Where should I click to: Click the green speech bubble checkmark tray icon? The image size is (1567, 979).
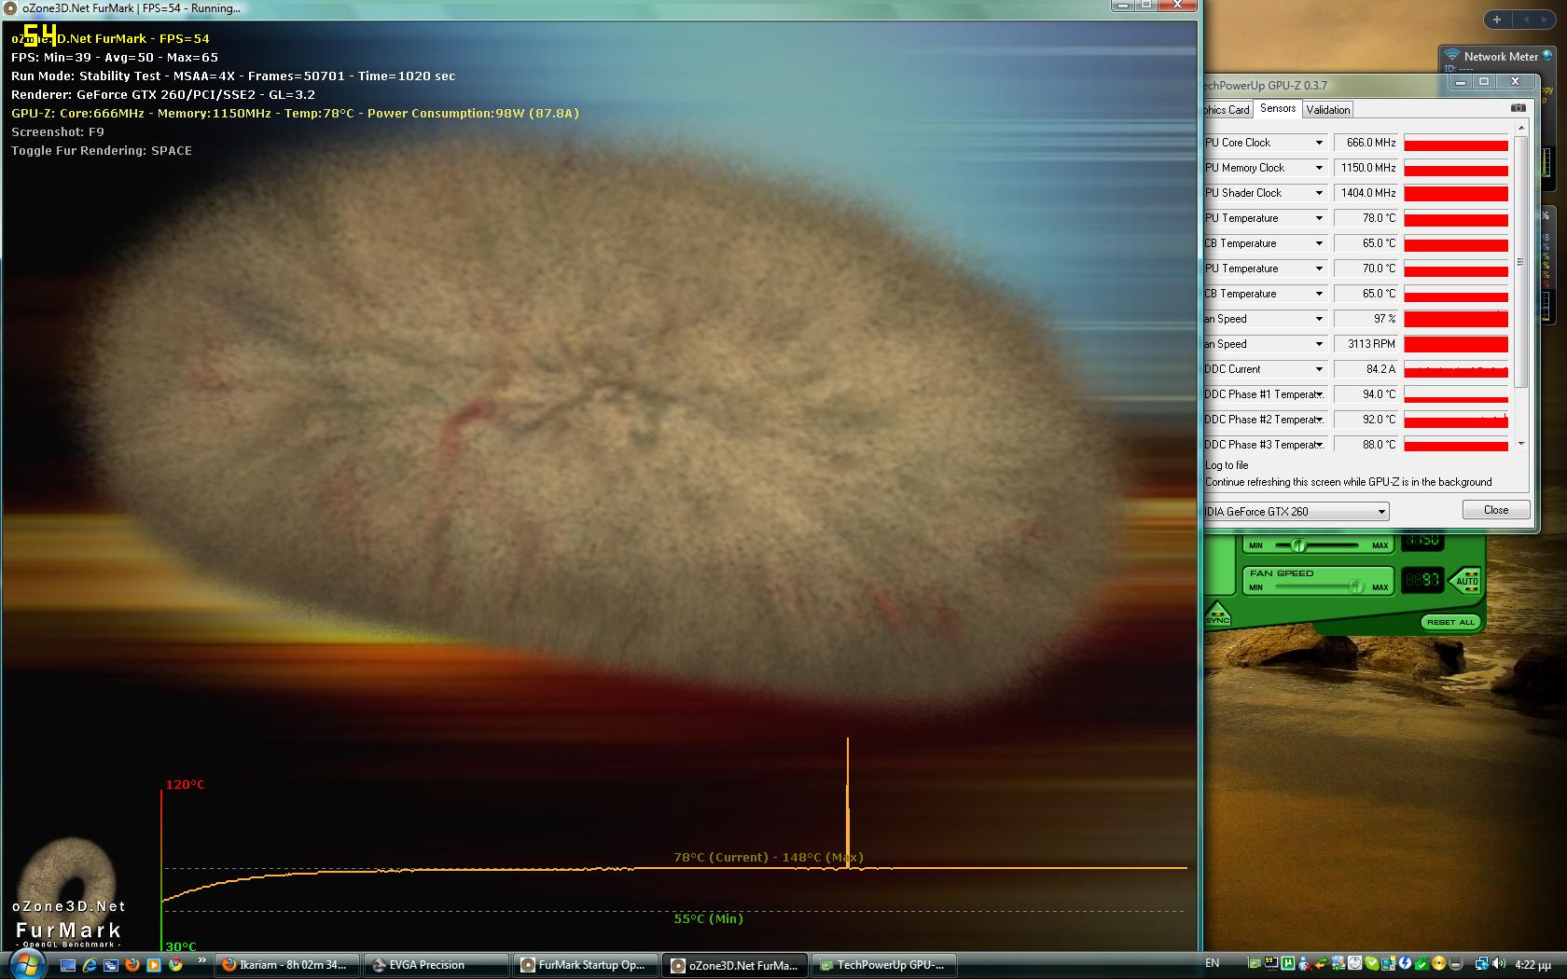point(1372,964)
